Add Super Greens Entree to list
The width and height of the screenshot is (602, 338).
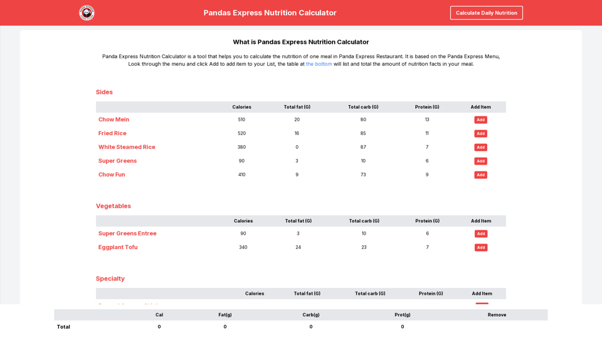tap(481, 233)
